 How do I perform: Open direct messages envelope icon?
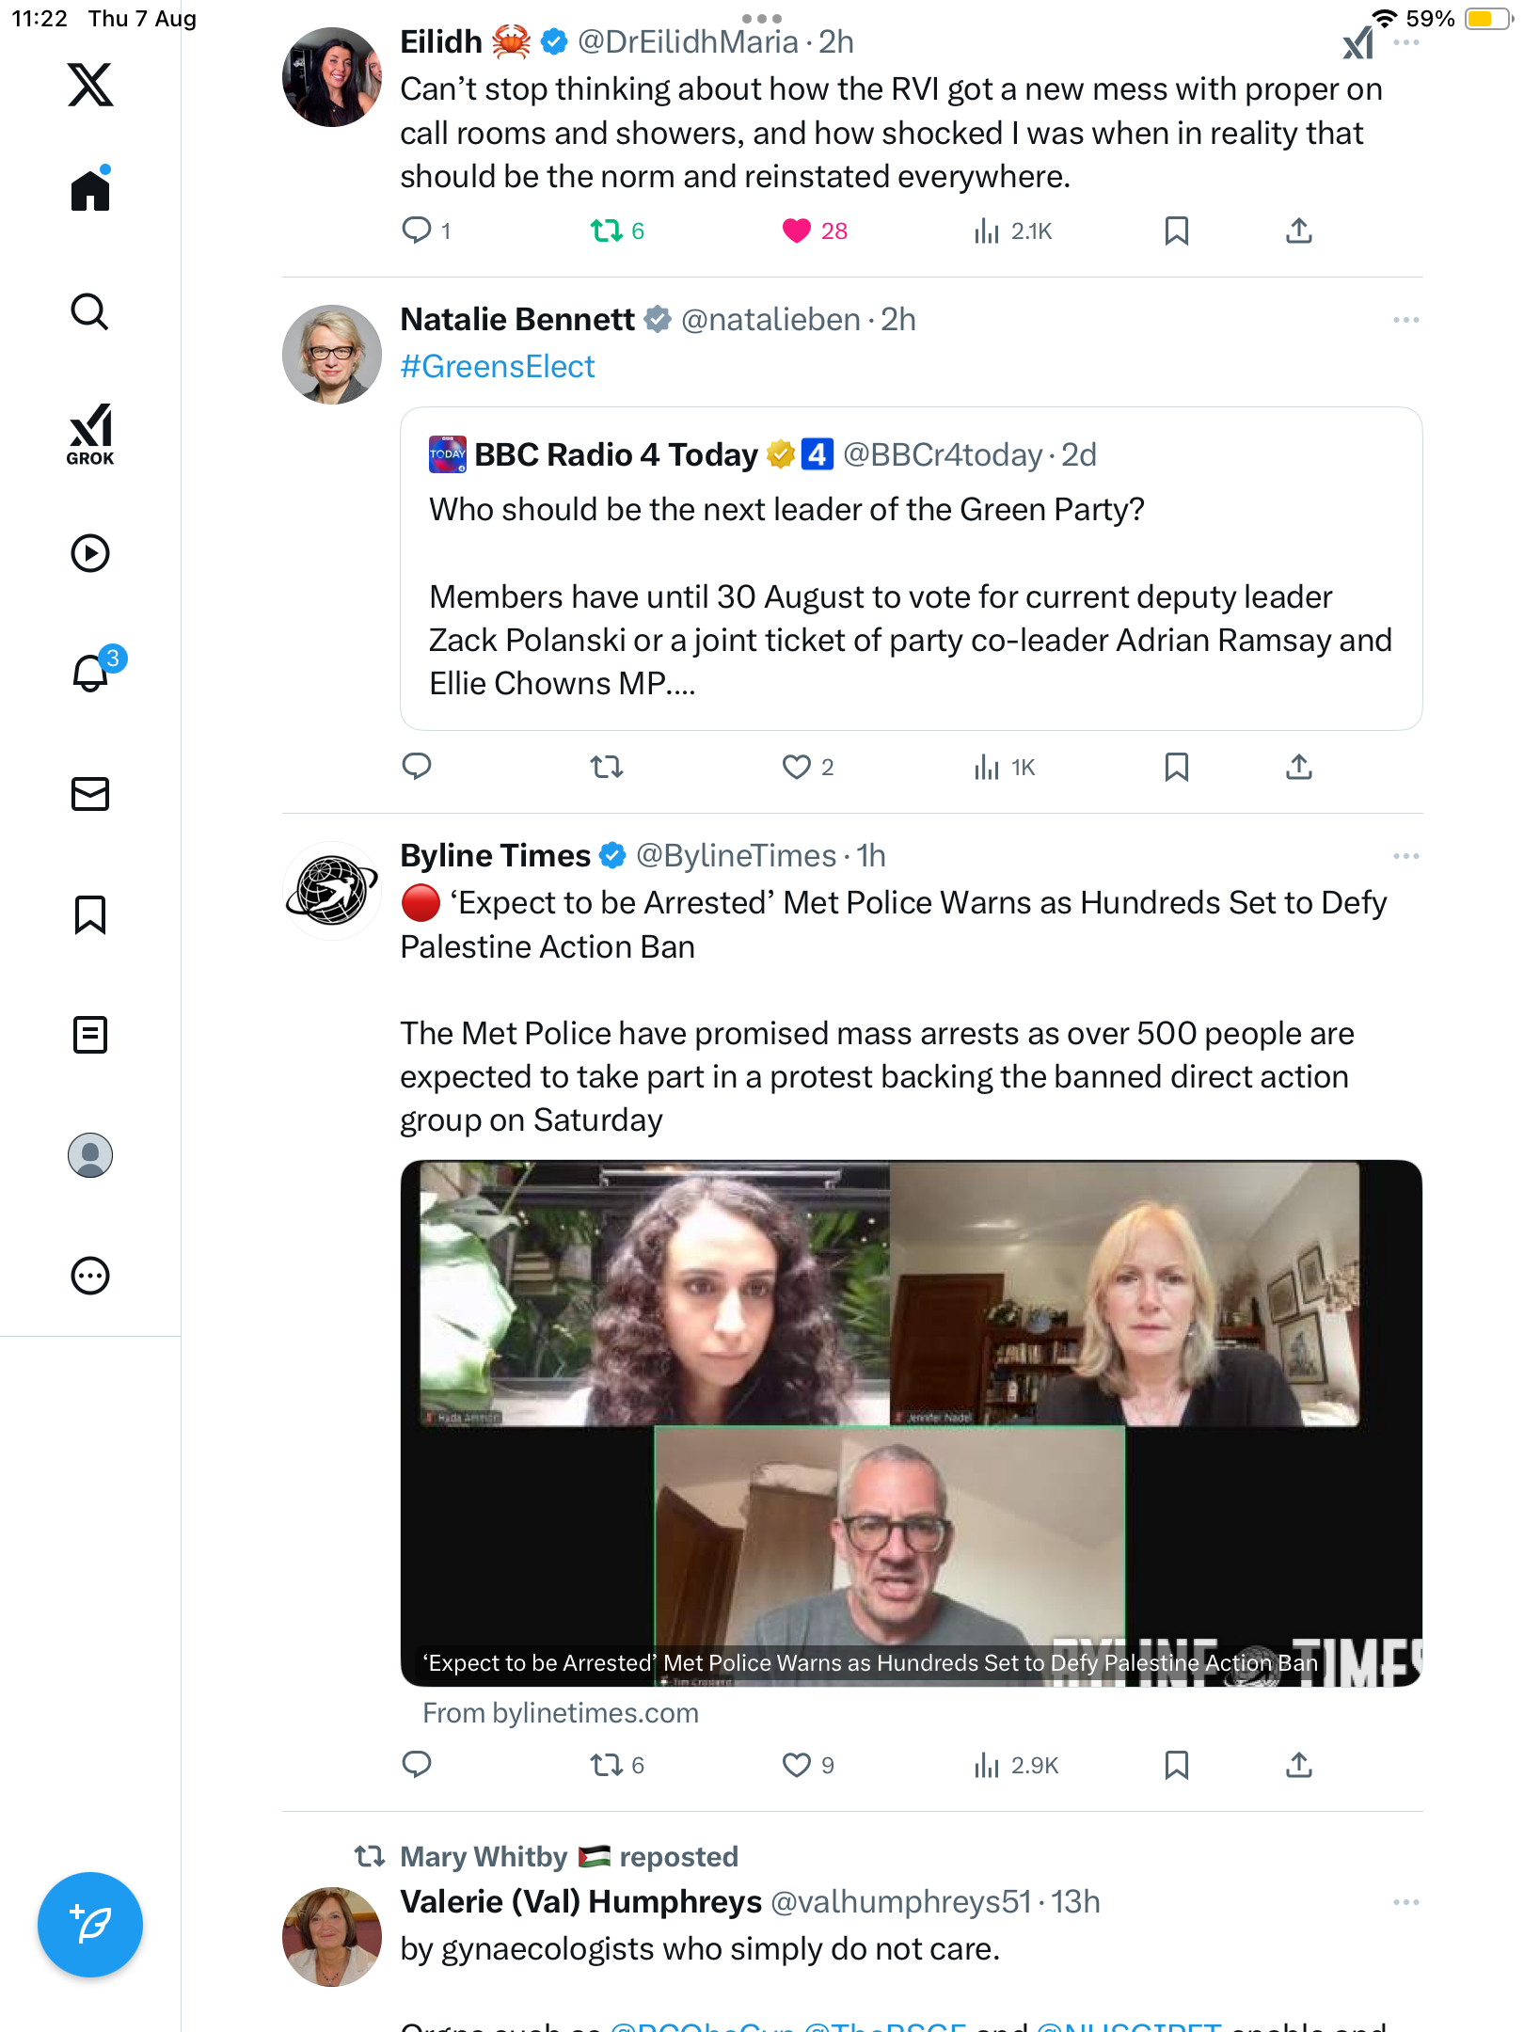tap(90, 794)
